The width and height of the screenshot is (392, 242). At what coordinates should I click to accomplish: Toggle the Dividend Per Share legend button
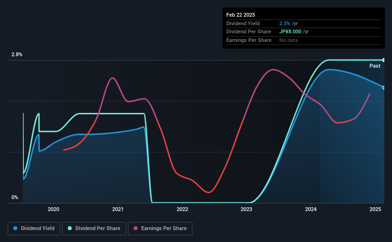coord(94,229)
